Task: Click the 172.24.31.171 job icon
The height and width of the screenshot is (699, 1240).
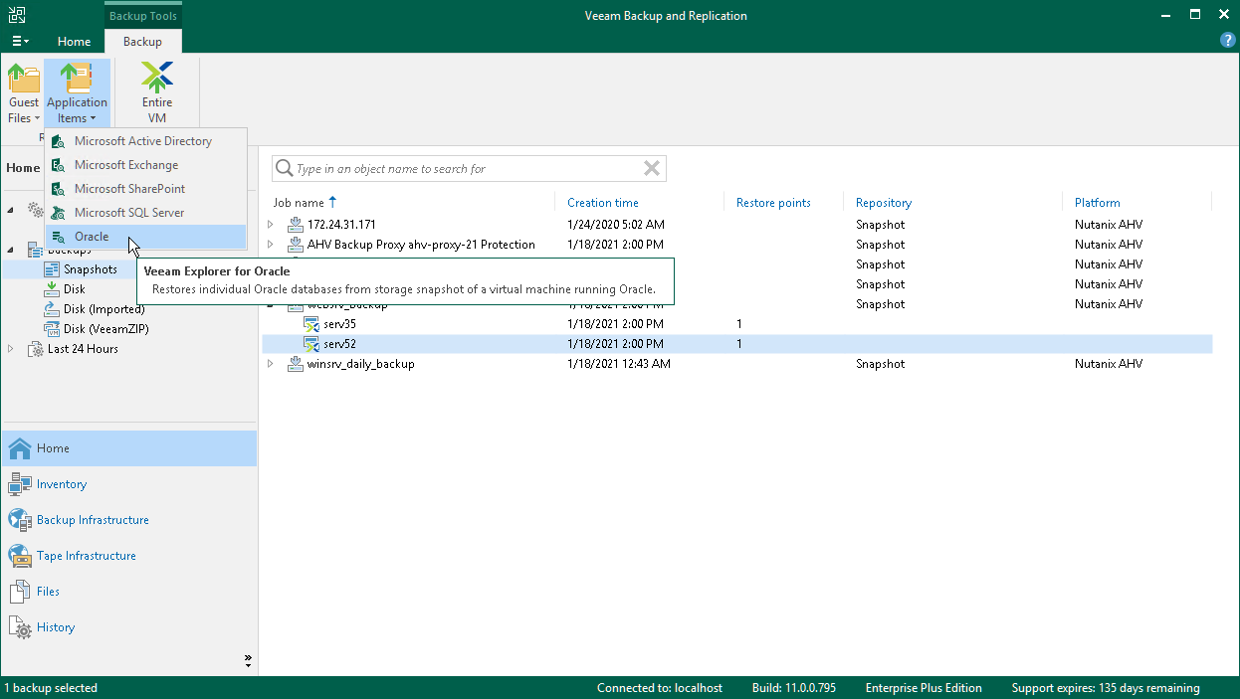Action: tap(295, 225)
